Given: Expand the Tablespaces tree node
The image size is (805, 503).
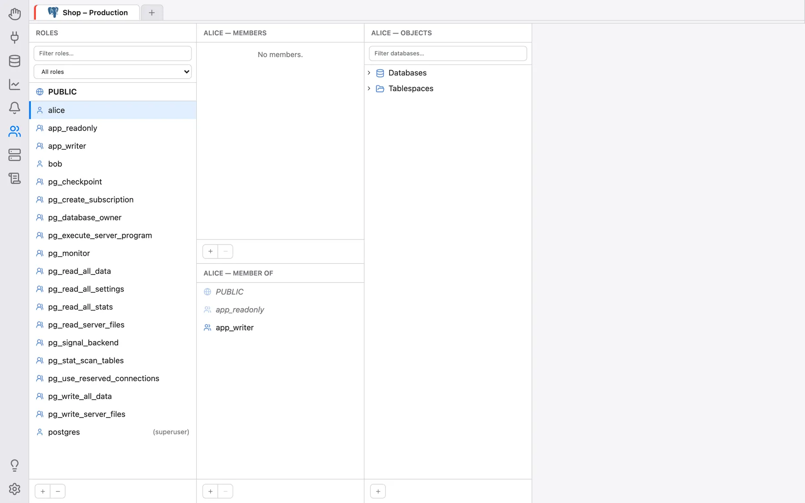Looking at the screenshot, I should (x=369, y=89).
